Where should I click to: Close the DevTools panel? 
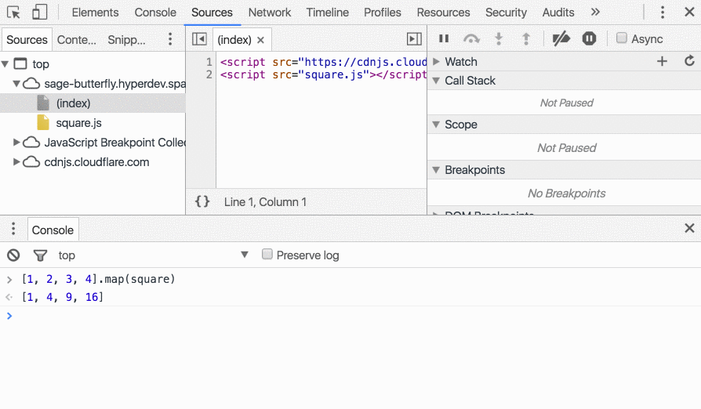pyautogui.click(x=689, y=12)
